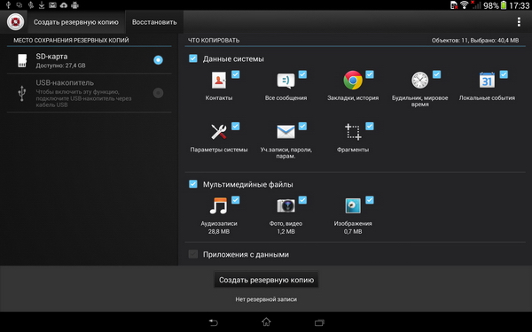Tap the Фото, видео camera icon

coord(286,205)
